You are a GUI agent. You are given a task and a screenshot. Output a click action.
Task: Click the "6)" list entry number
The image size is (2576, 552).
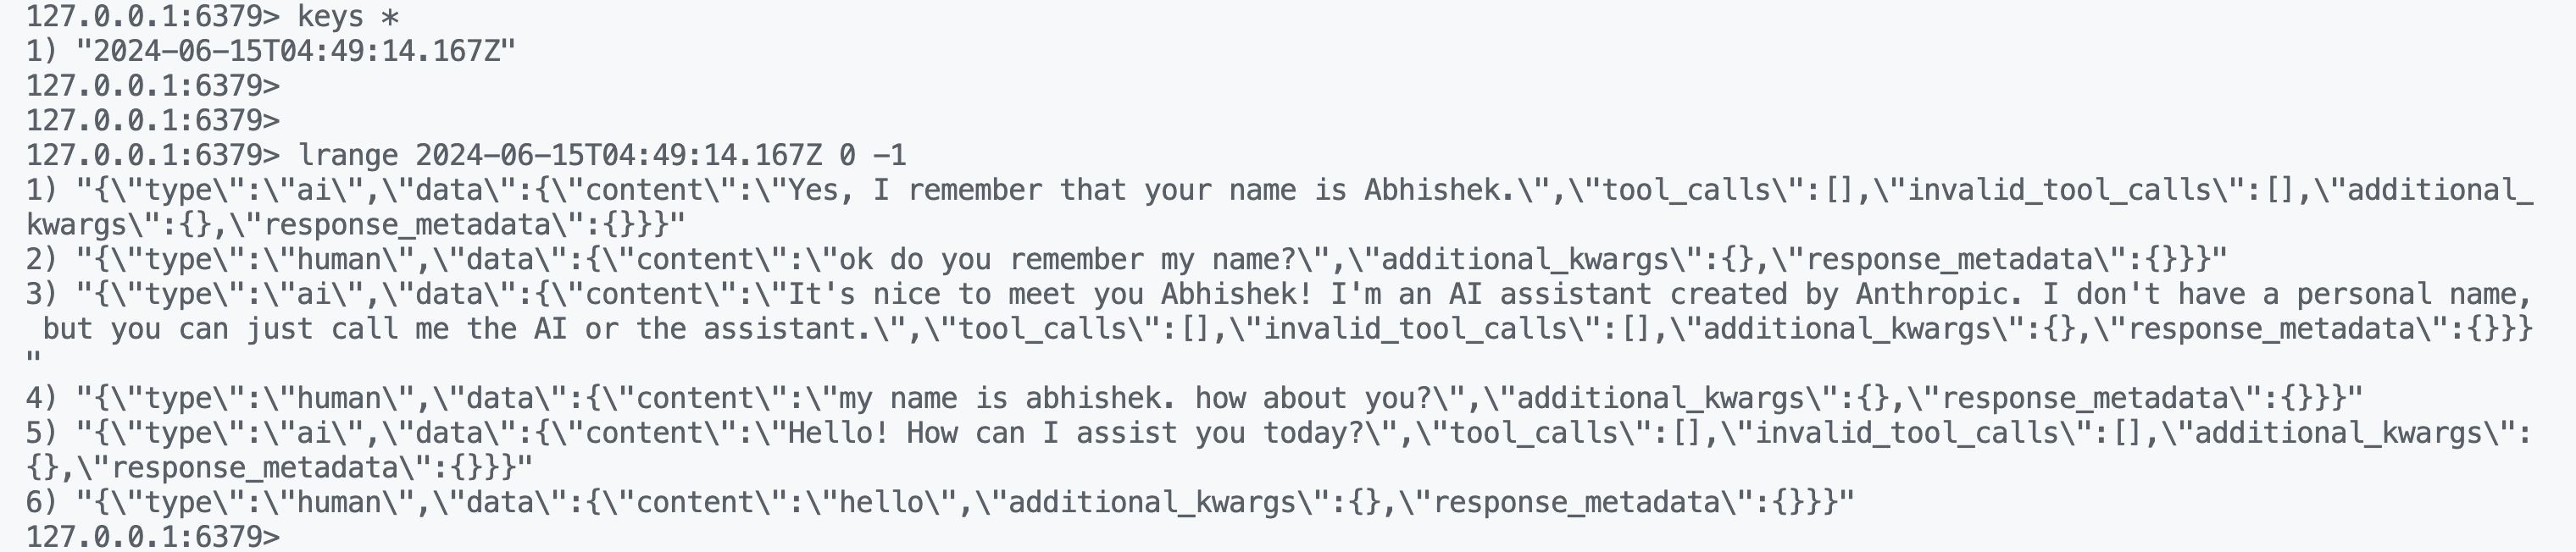[x=42, y=503]
